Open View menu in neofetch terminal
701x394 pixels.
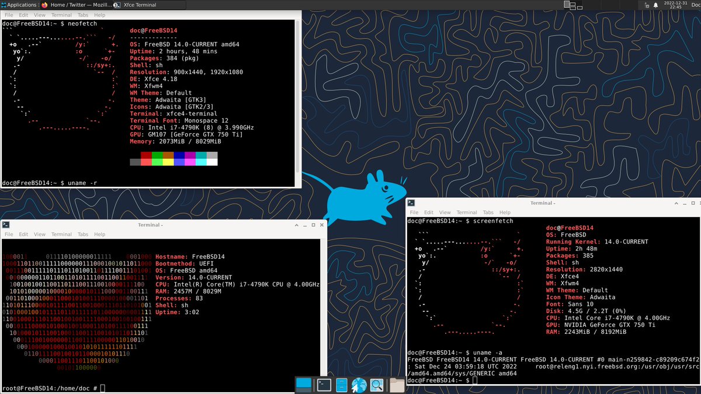[40, 14]
